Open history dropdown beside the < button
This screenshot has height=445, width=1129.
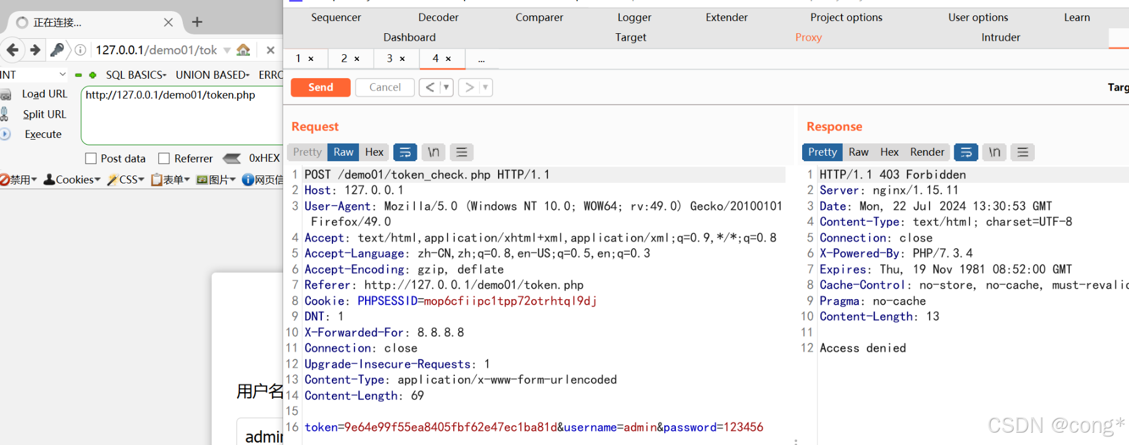click(x=446, y=87)
